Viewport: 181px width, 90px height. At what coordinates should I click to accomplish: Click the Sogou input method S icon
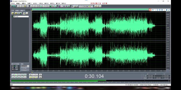click(x=150, y=10)
